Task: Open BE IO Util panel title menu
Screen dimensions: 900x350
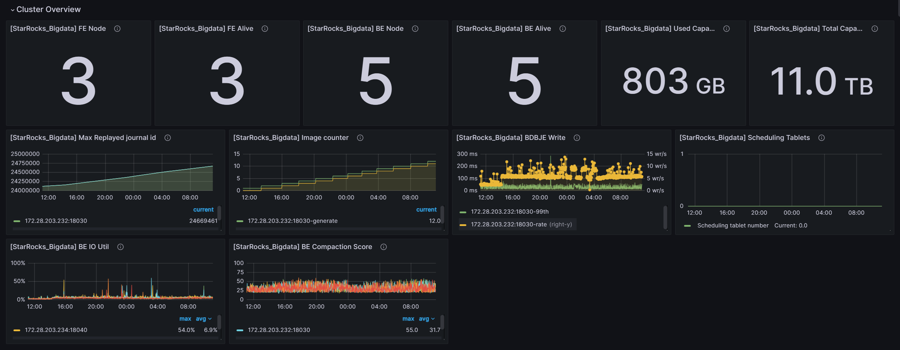Action: (60, 247)
